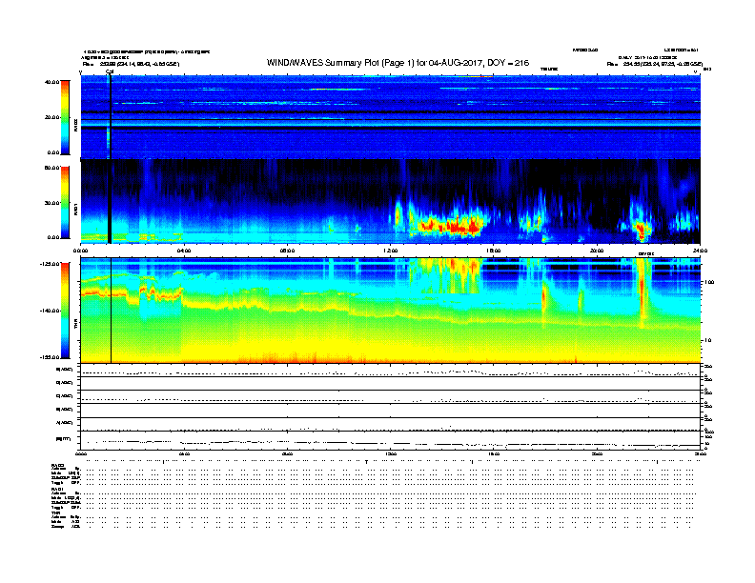This screenshot has height=583, width=755.
Task: Click the vertical RAD2 panel axis label
Action: point(75,125)
